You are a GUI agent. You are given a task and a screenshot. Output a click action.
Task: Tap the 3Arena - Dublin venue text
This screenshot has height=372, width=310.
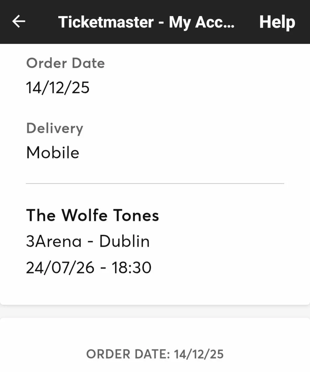click(88, 241)
